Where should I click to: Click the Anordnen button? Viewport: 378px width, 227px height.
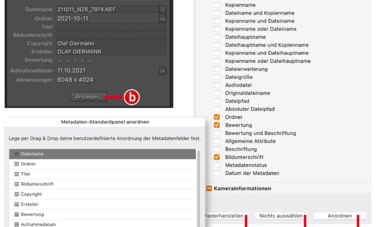point(339,216)
